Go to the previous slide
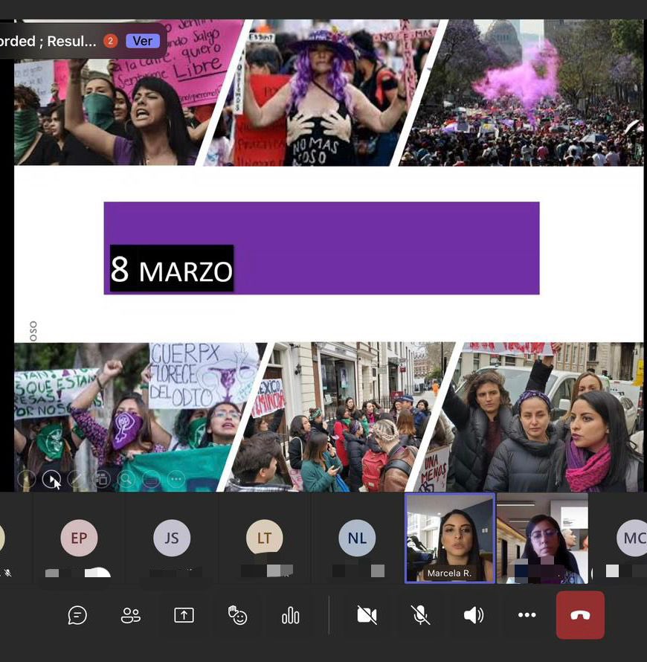Viewport: 647px width, 662px height. tap(26, 479)
